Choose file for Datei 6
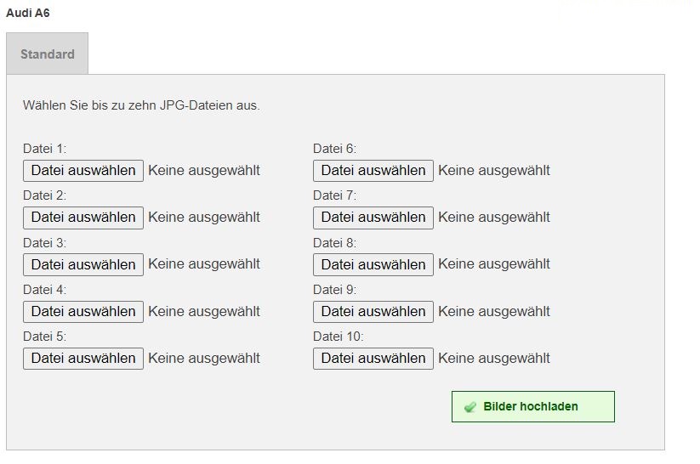The width and height of the screenshot is (700, 464). point(373,171)
